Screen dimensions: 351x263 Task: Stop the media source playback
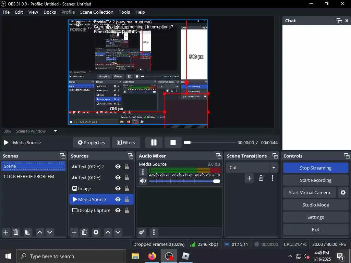point(173,142)
